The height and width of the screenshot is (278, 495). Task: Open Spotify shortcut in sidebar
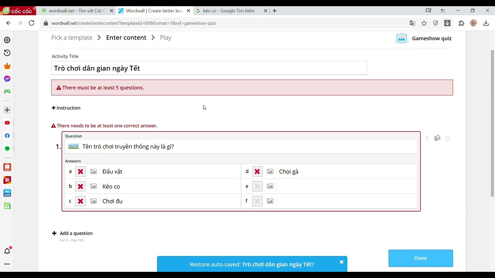tap(7, 149)
